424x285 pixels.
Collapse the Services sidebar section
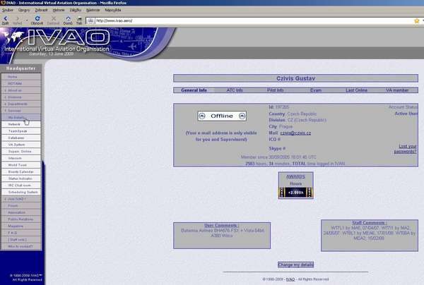[x=21, y=110]
